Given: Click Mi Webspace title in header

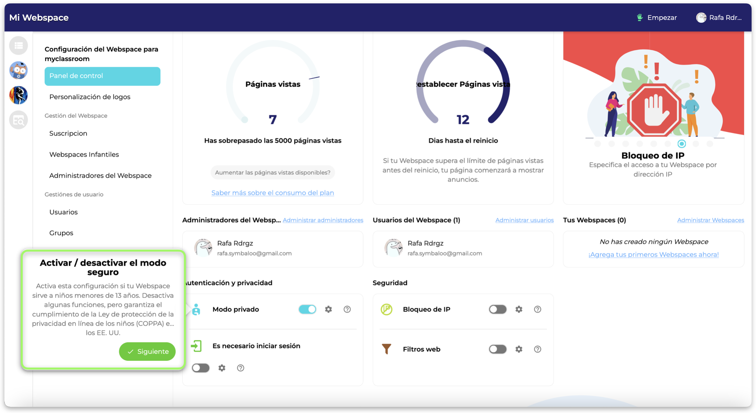Looking at the screenshot, I should (39, 18).
